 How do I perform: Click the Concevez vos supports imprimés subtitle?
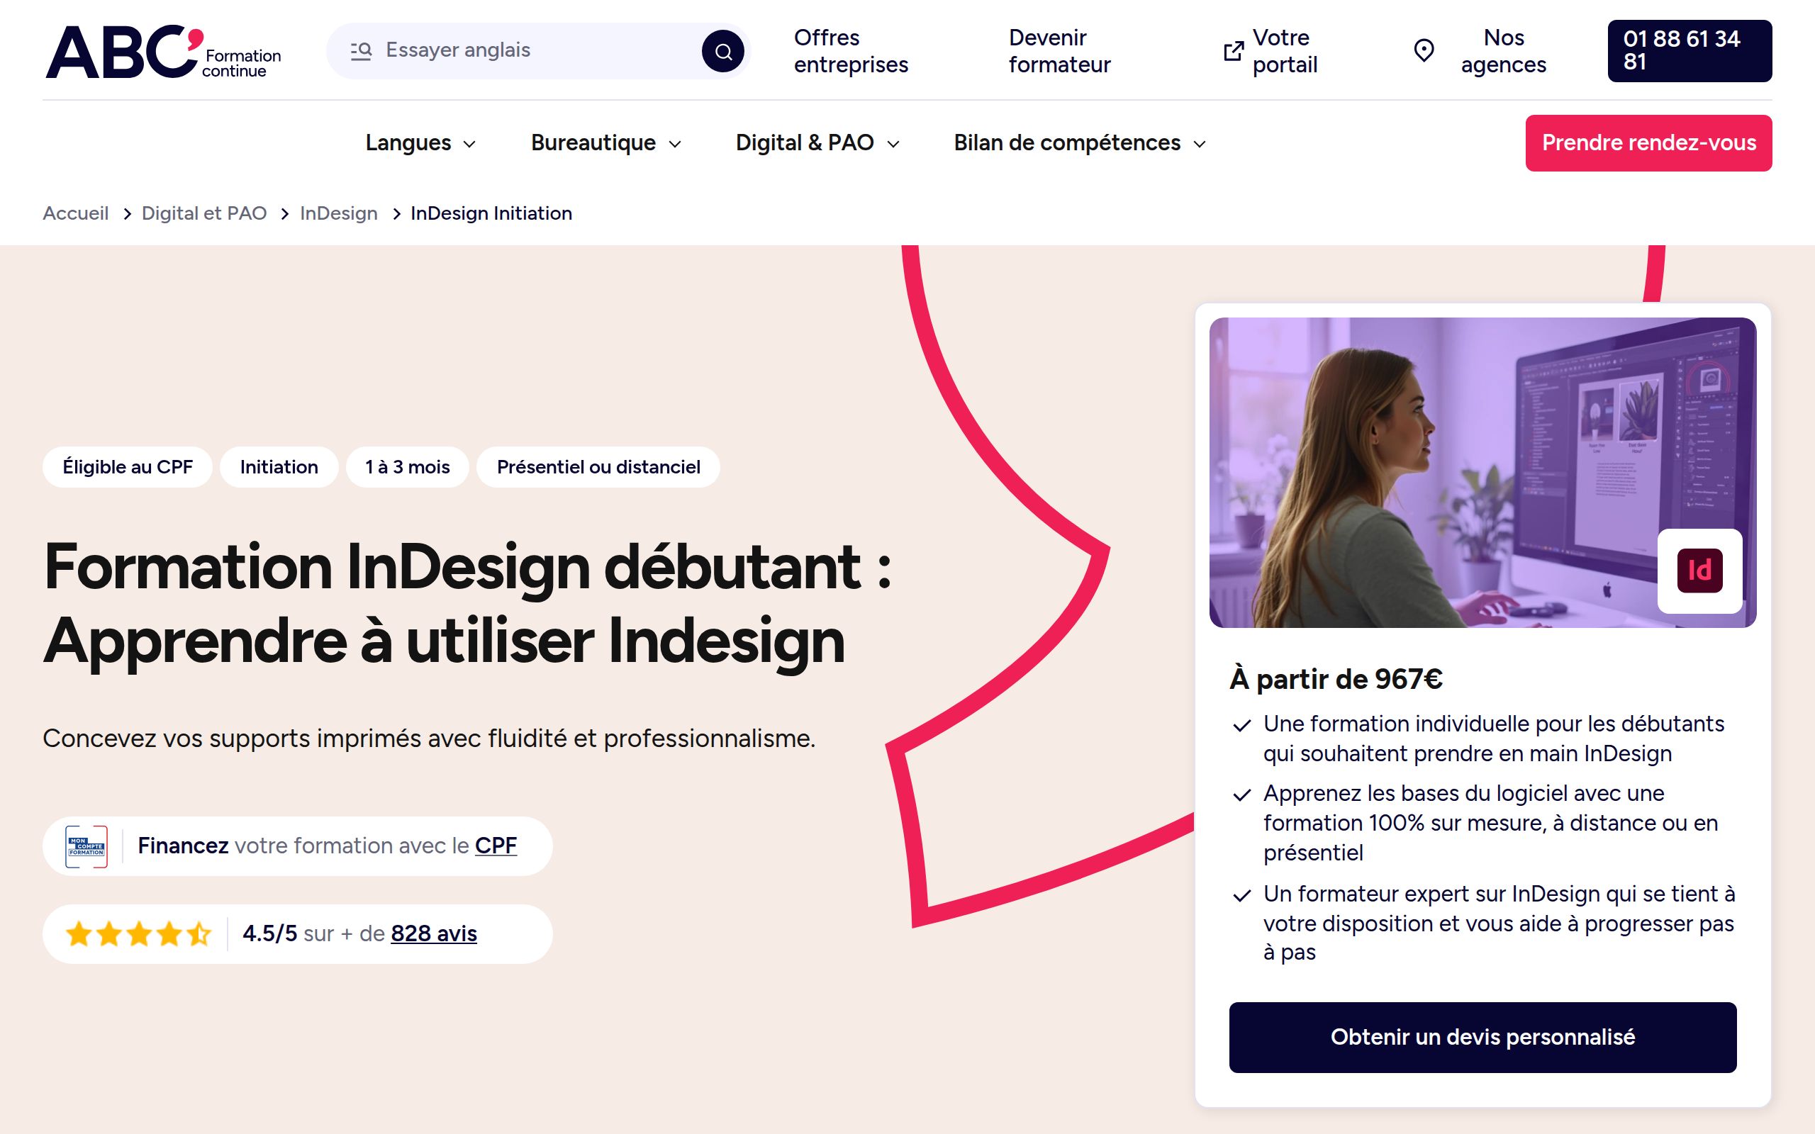(x=429, y=739)
